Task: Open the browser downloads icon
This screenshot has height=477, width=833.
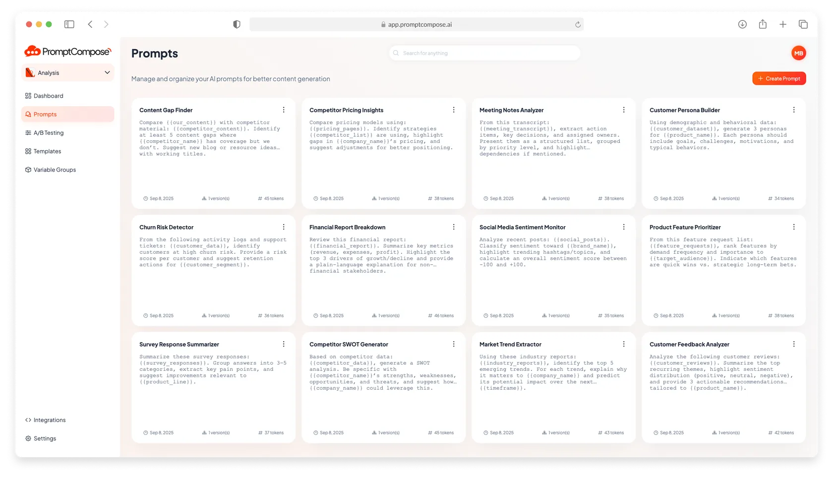Action: 742,24
